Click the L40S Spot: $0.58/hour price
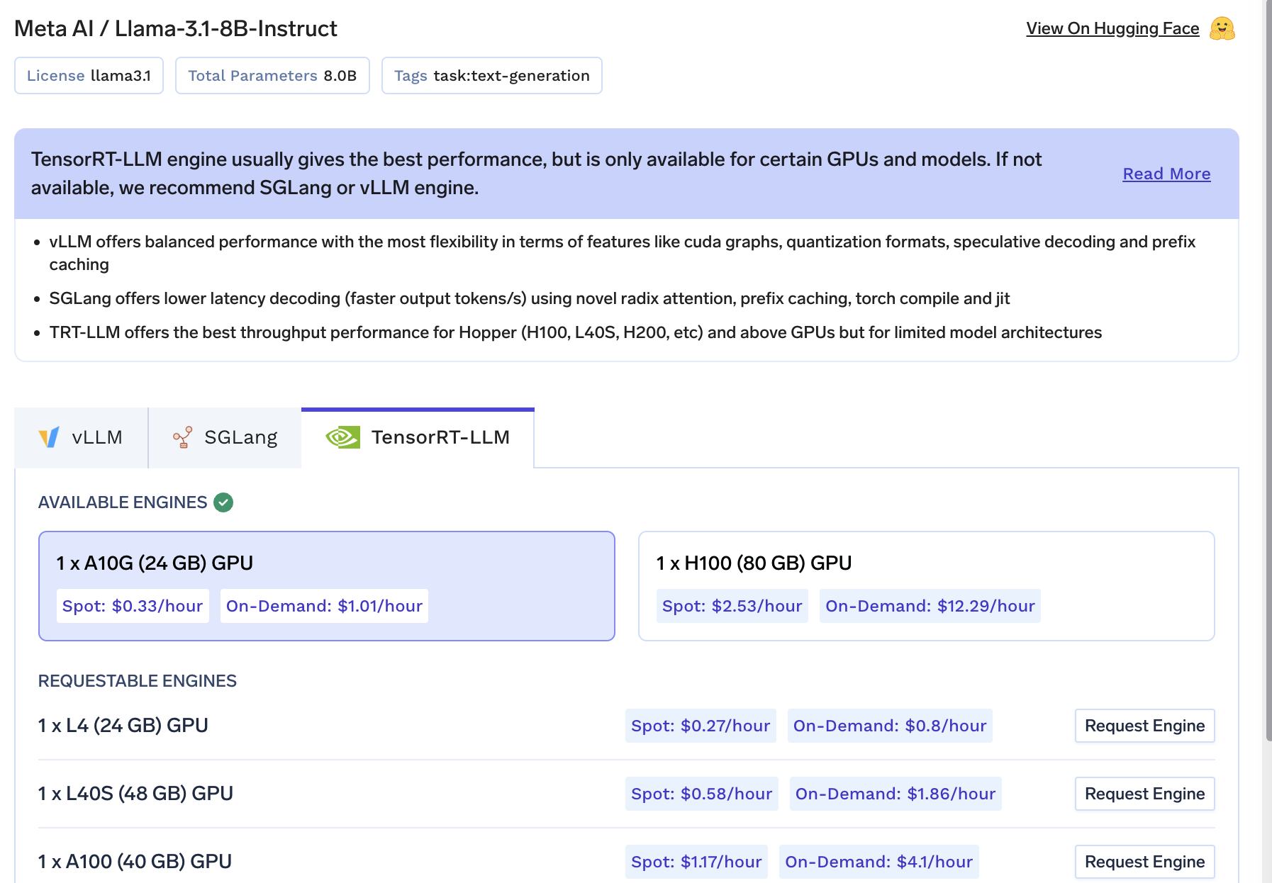 (x=702, y=794)
